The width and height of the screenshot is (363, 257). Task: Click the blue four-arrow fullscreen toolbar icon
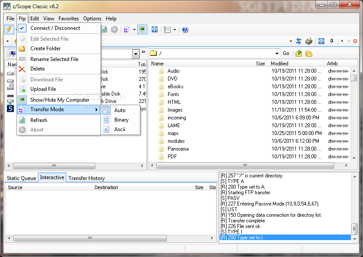(154, 29)
